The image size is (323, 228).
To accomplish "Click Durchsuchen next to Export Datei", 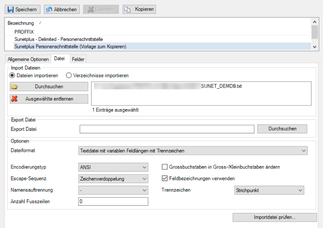I will pyautogui.click(x=282, y=129).
